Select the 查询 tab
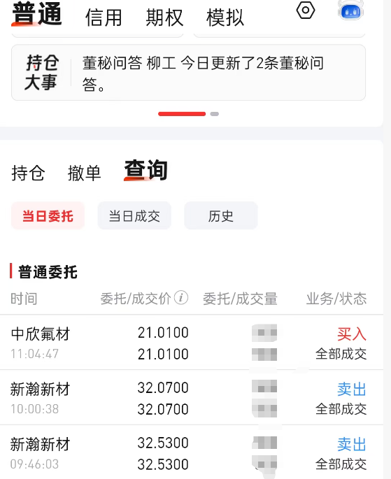This screenshot has width=391, height=479. tap(145, 170)
